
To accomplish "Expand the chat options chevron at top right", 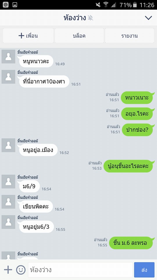I will click(148, 18).
